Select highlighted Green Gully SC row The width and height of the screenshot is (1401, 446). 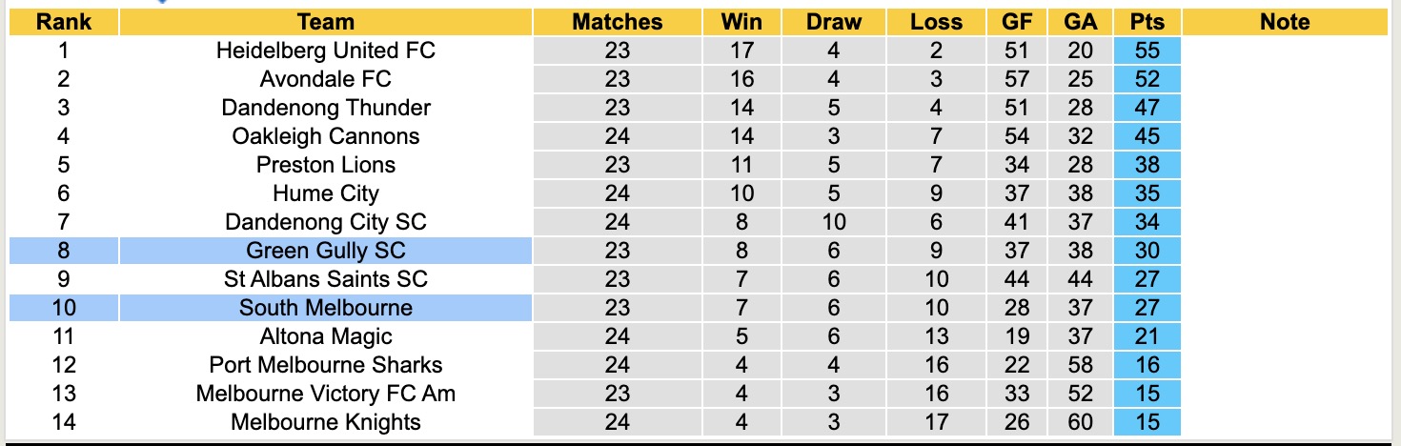click(325, 251)
